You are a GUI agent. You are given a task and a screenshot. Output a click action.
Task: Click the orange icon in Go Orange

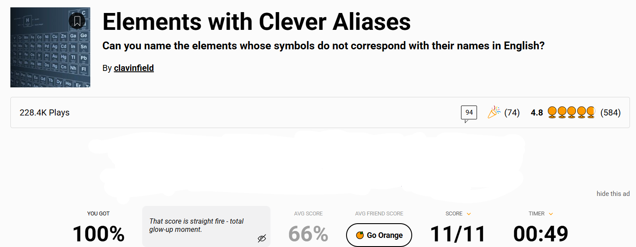click(359, 235)
